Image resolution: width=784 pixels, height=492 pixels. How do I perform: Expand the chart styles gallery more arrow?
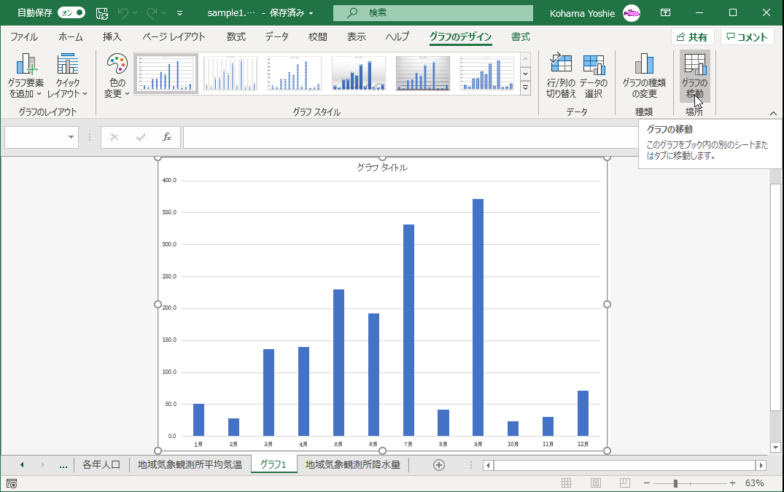click(525, 88)
